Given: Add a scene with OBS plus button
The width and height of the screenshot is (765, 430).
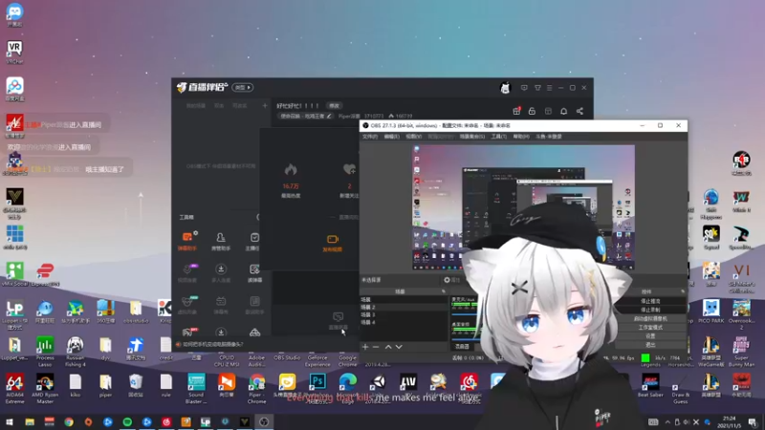Looking at the screenshot, I should tap(365, 347).
